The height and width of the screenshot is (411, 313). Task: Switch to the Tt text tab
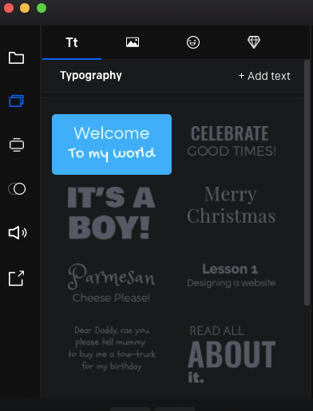click(x=72, y=42)
